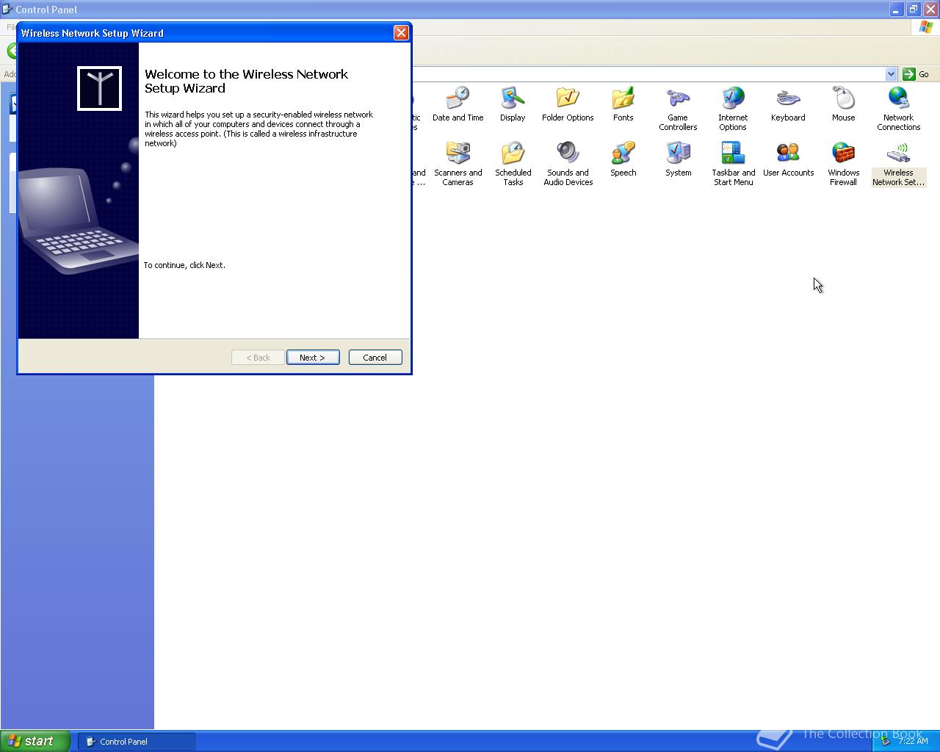Open Network Connections icon
The height and width of the screenshot is (752, 940).
click(x=898, y=109)
